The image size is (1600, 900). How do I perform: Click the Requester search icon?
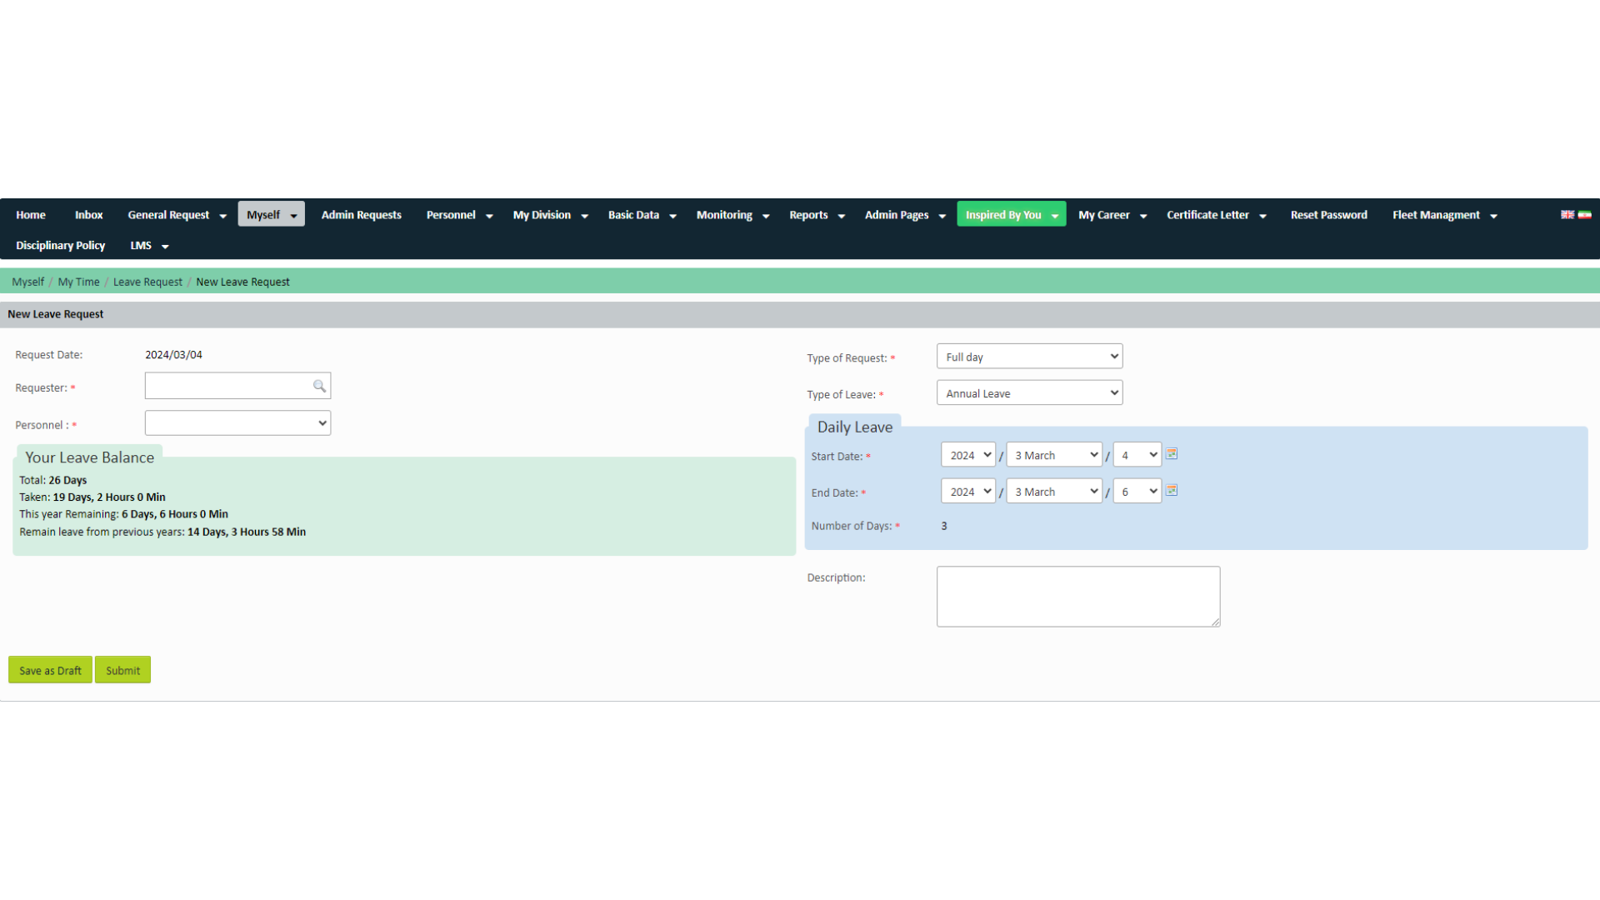click(318, 386)
